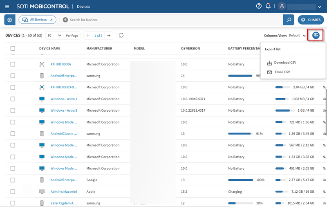This screenshot has height=207, width=327.
Task: Go to next page arrow
Action: tap(109, 36)
